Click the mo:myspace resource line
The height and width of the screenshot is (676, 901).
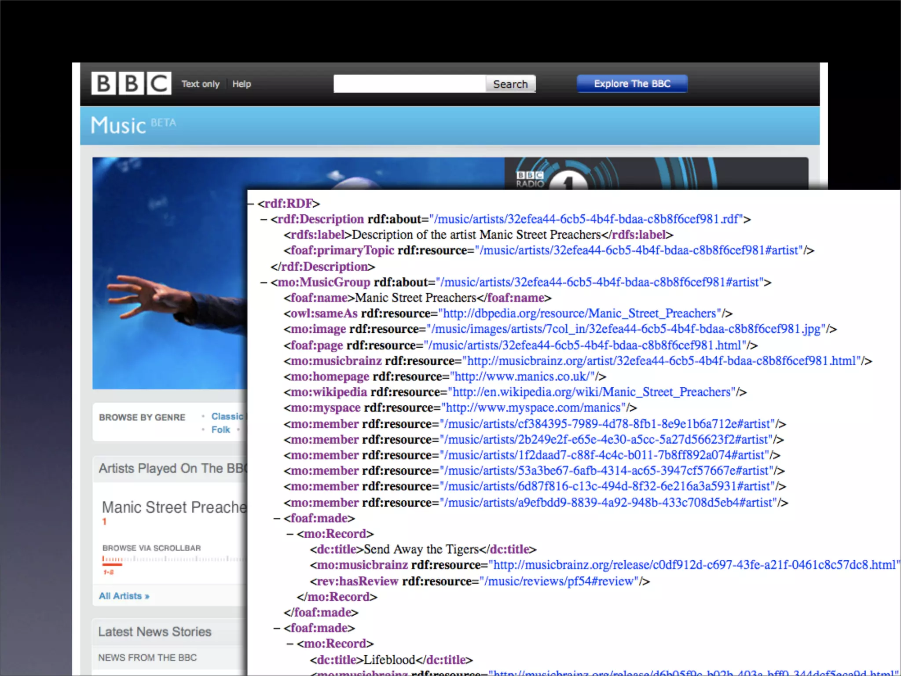[x=460, y=408]
